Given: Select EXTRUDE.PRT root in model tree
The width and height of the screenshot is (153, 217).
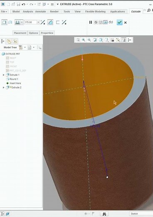Looking at the screenshot, I should [11, 54].
